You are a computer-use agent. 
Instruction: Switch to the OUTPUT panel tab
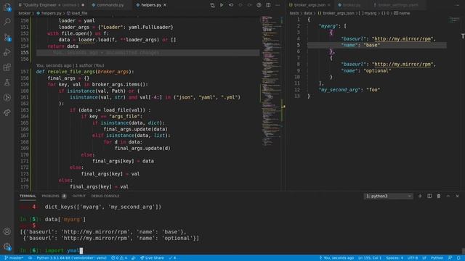[79, 196]
